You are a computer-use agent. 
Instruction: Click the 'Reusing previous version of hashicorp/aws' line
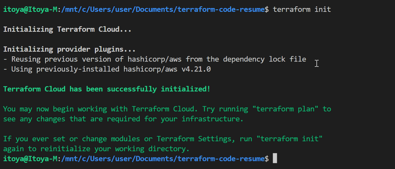tap(155, 59)
